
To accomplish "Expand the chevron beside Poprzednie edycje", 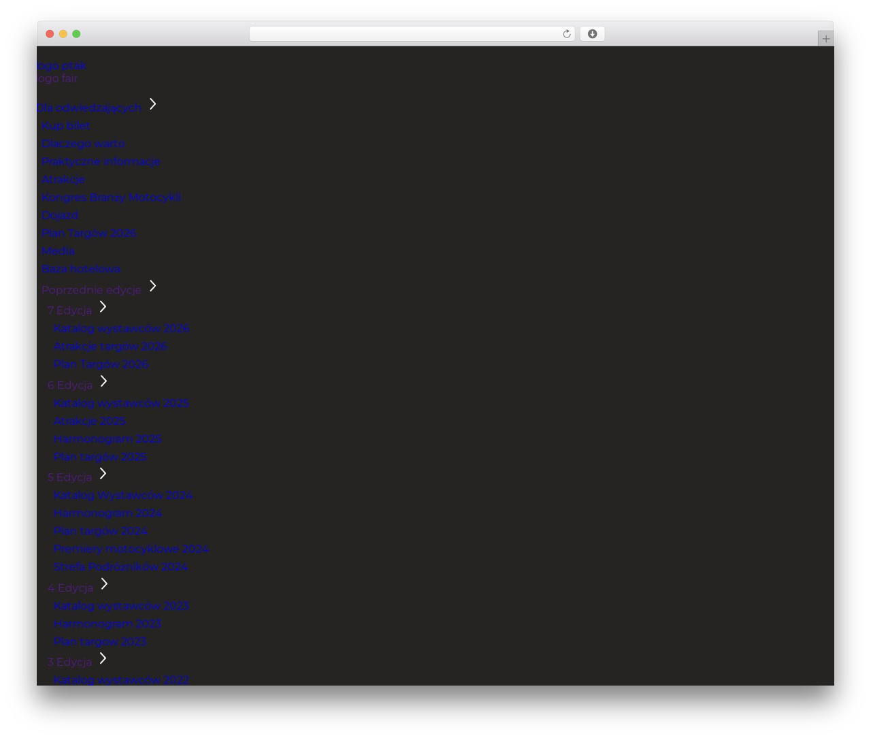I will 153,286.
